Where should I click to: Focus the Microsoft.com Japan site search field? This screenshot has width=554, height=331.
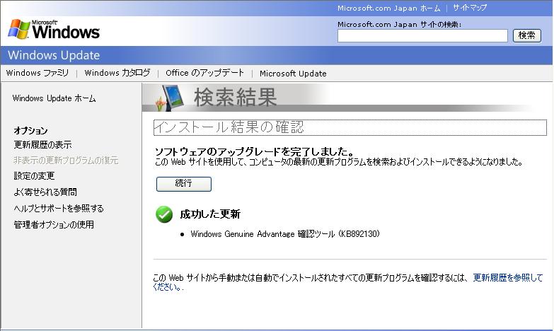coord(422,35)
